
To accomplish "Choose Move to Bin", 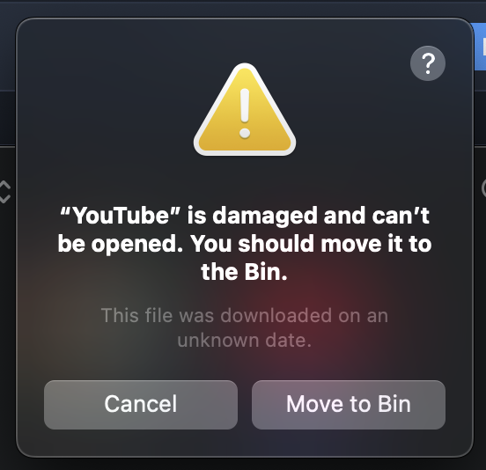I will (x=349, y=405).
